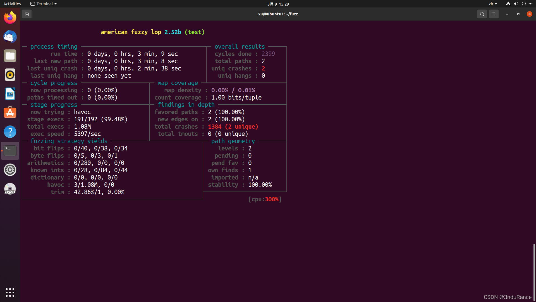Click the volume icon in top bar

pyautogui.click(x=516, y=4)
